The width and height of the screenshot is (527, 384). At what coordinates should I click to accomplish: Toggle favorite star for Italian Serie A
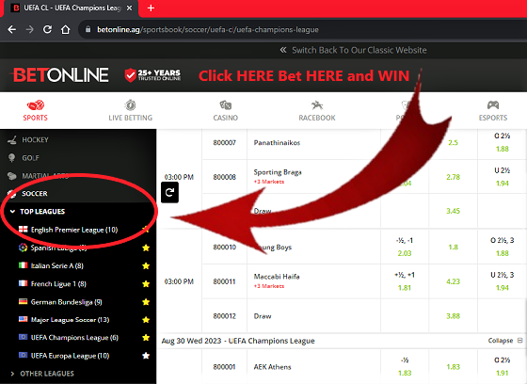coord(146,265)
